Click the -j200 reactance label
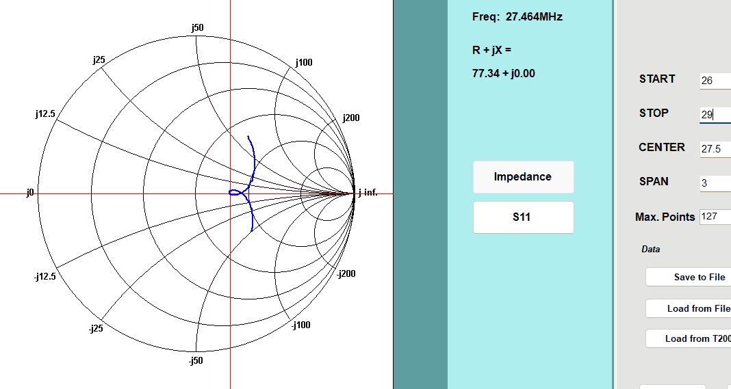 347,274
